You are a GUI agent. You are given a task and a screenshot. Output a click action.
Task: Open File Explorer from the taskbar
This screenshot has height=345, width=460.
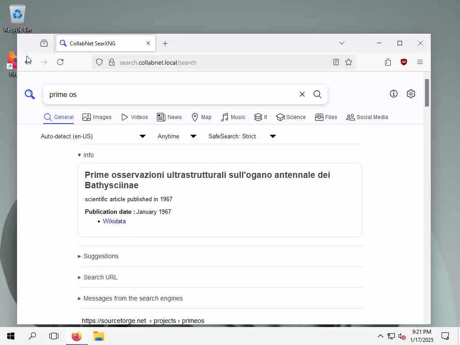point(99,336)
